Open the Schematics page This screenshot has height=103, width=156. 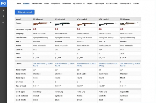point(66,4)
